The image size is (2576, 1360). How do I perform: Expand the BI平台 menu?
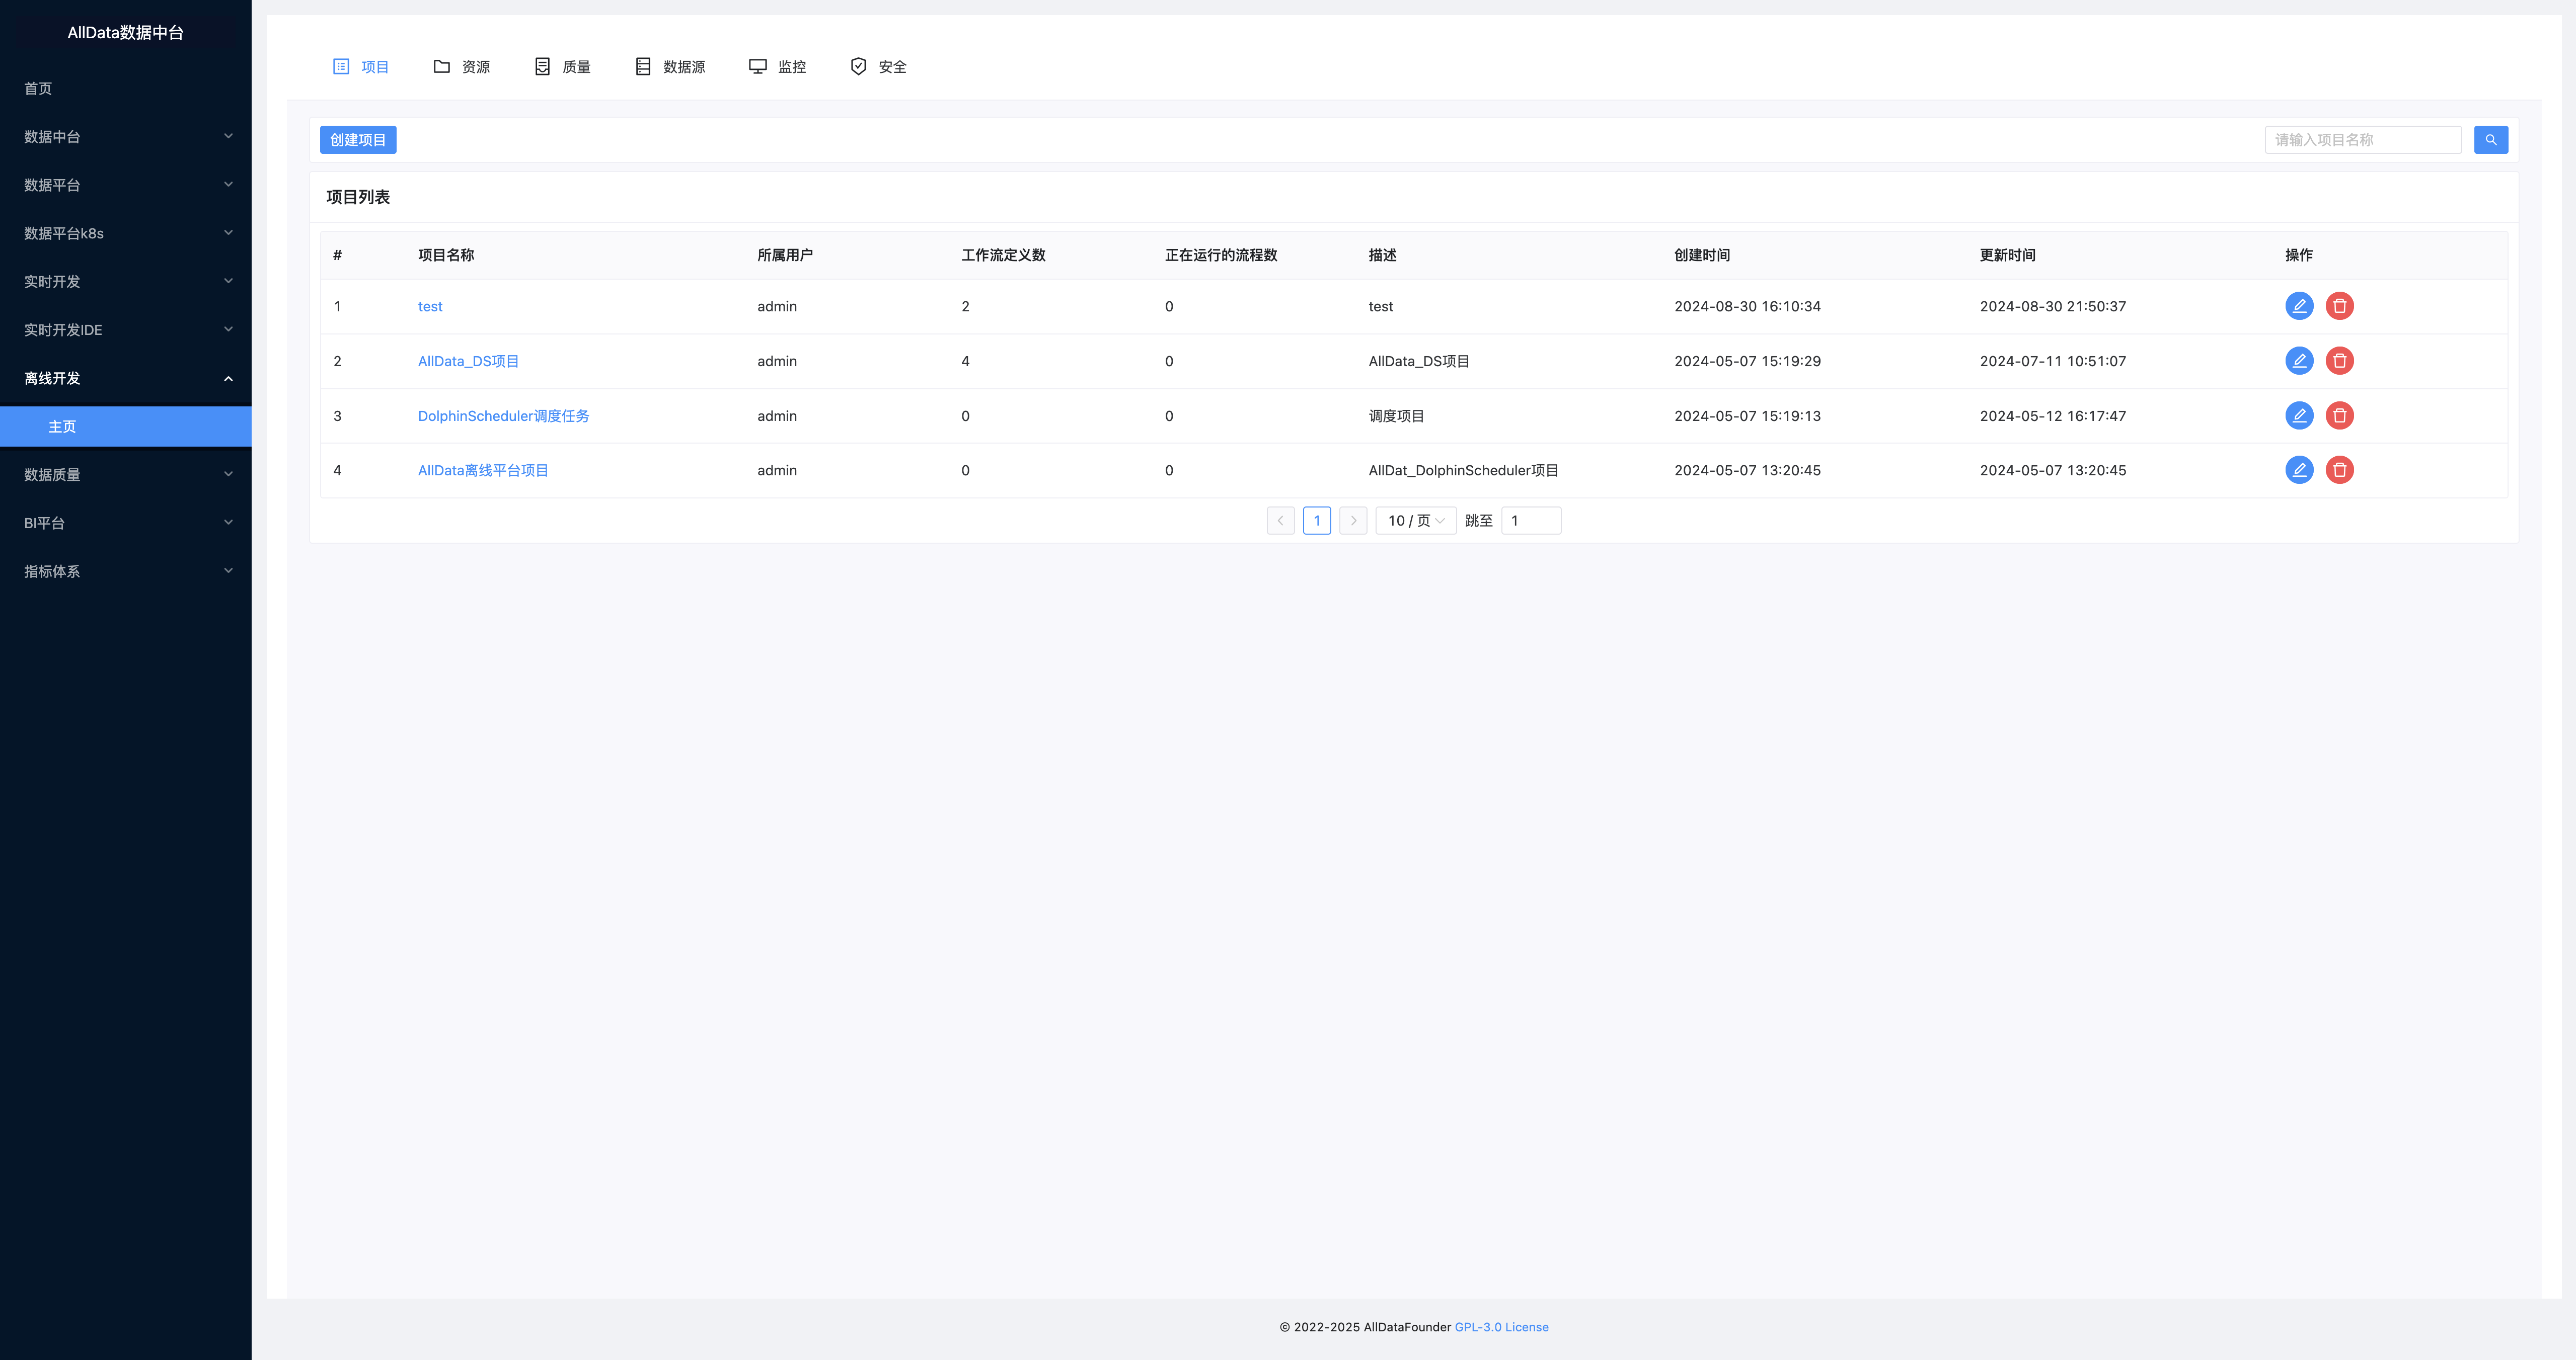click(126, 523)
